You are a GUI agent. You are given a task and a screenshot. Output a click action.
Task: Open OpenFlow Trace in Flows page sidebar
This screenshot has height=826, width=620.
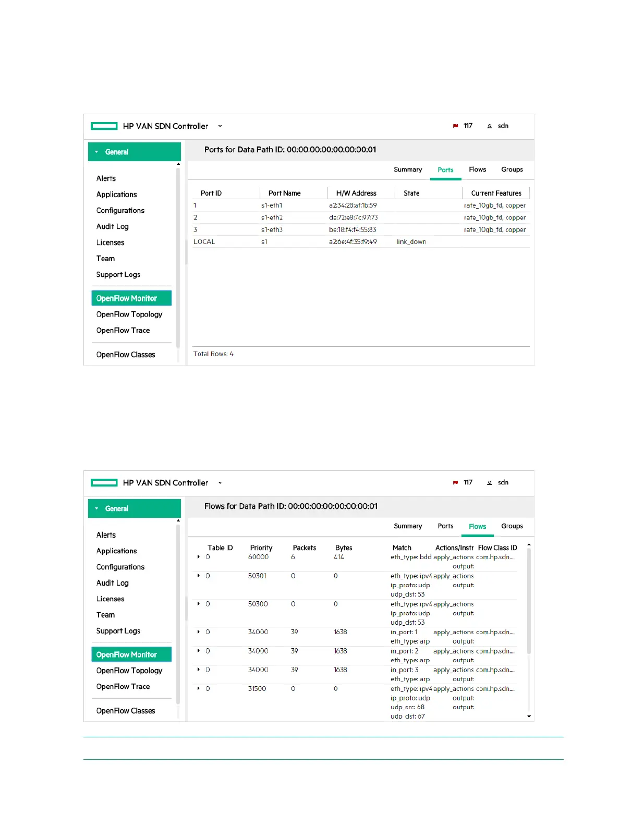123,687
